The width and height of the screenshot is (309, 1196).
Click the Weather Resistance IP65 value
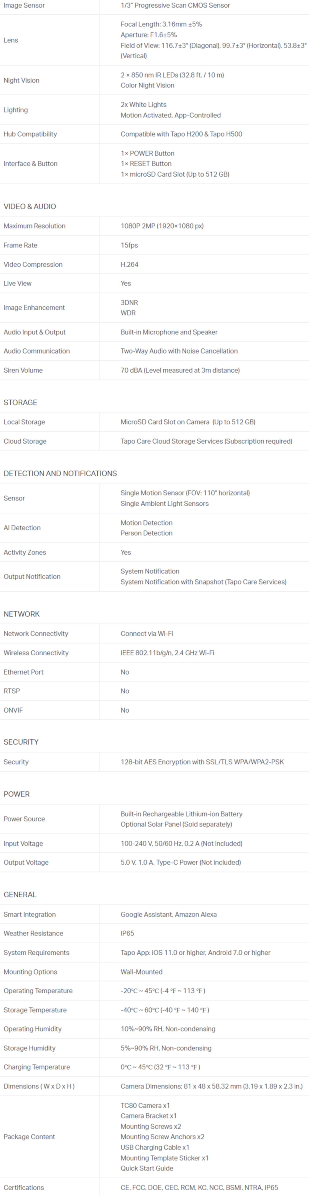pos(127,933)
